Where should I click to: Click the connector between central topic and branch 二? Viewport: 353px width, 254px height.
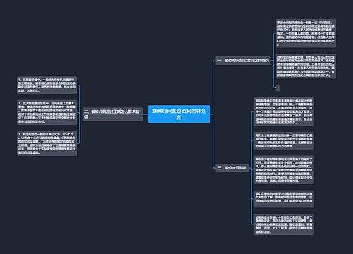point(145,114)
